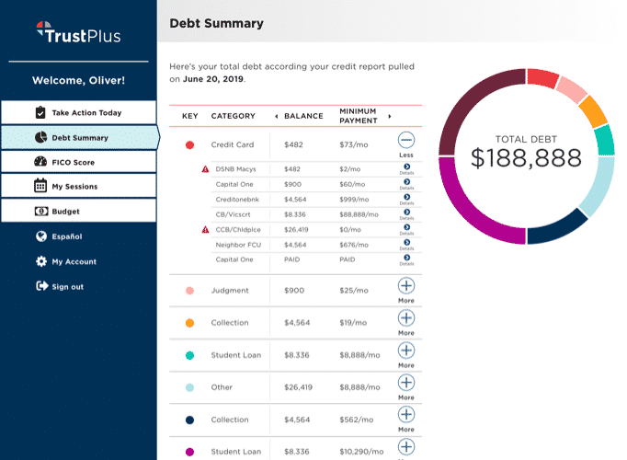Click the teal Student Loan key dot
This screenshot has height=460, width=627.
point(190,355)
